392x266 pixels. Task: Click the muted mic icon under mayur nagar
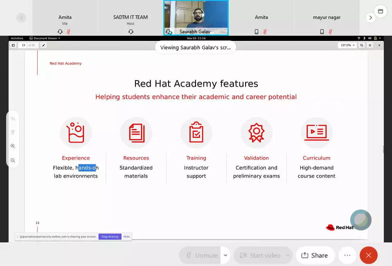[x=331, y=32]
